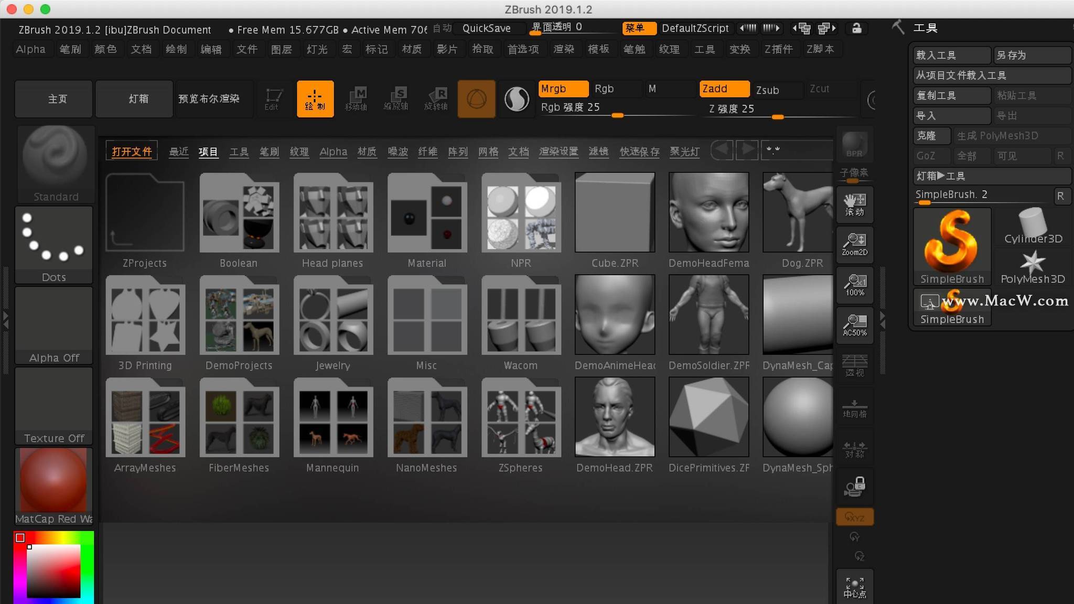Click the Zoom2D icon
This screenshot has width=1074, height=604.
tap(855, 245)
